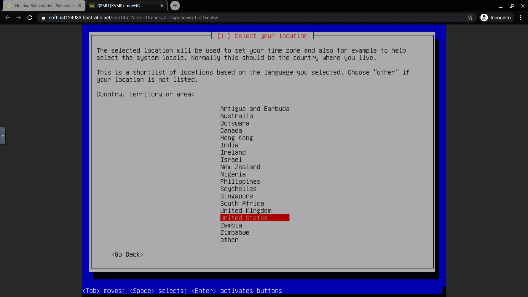Select Australia in the country list
The width and height of the screenshot is (528, 297).
tap(237, 116)
